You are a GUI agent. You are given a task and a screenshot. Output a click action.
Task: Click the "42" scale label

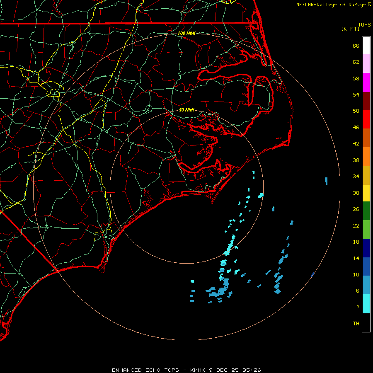click(356, 143)
